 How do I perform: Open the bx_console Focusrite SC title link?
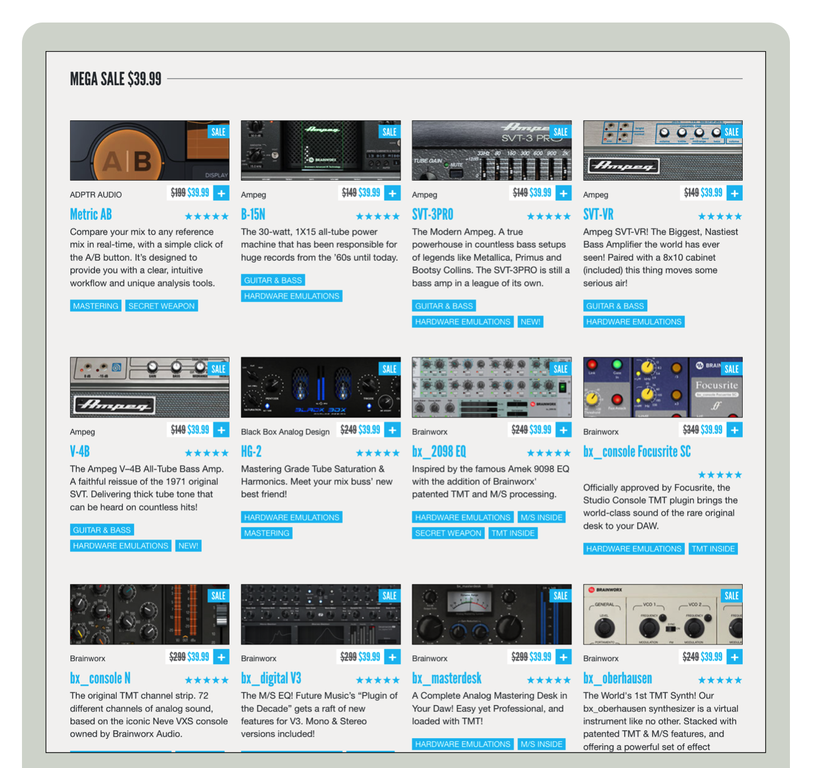[637, 452]
